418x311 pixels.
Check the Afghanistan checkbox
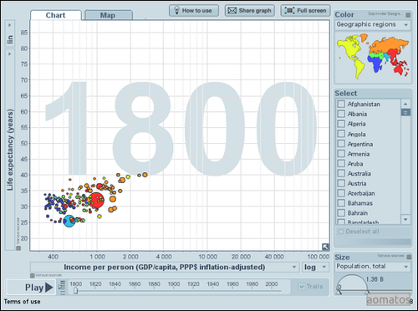coord(341,104)
